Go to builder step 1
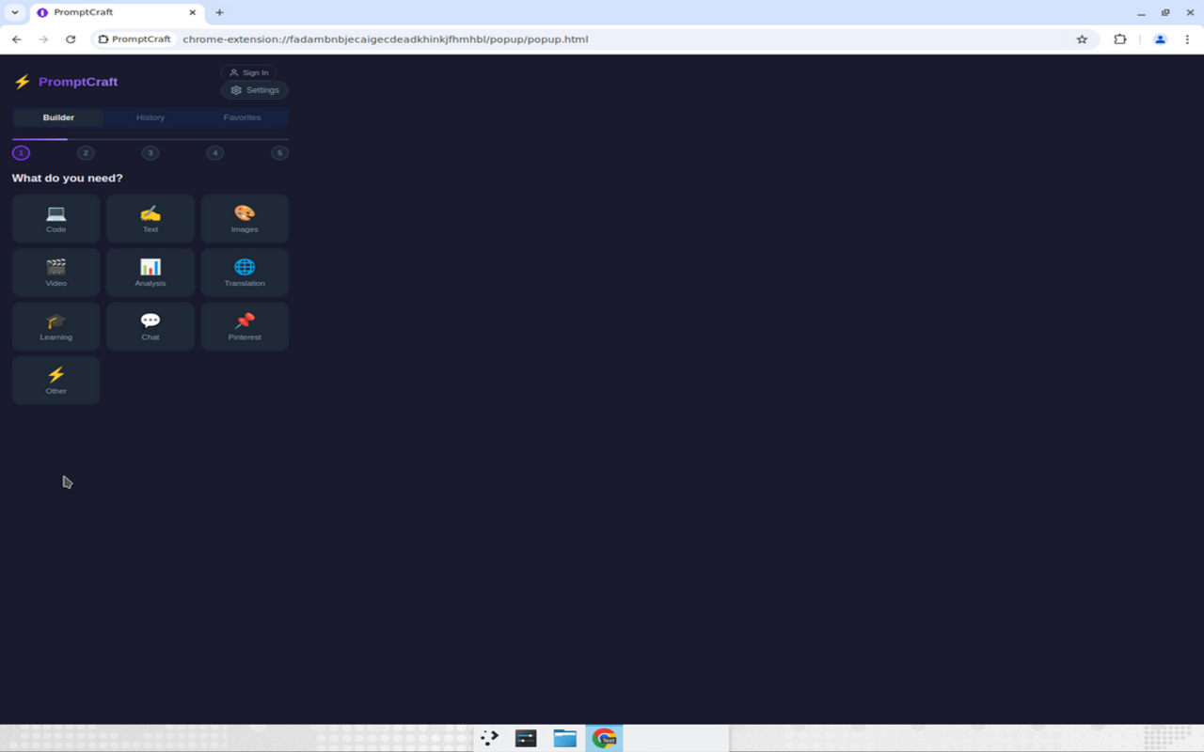Viewport: 1204px width, 752px height. click(x=21, y=152)
